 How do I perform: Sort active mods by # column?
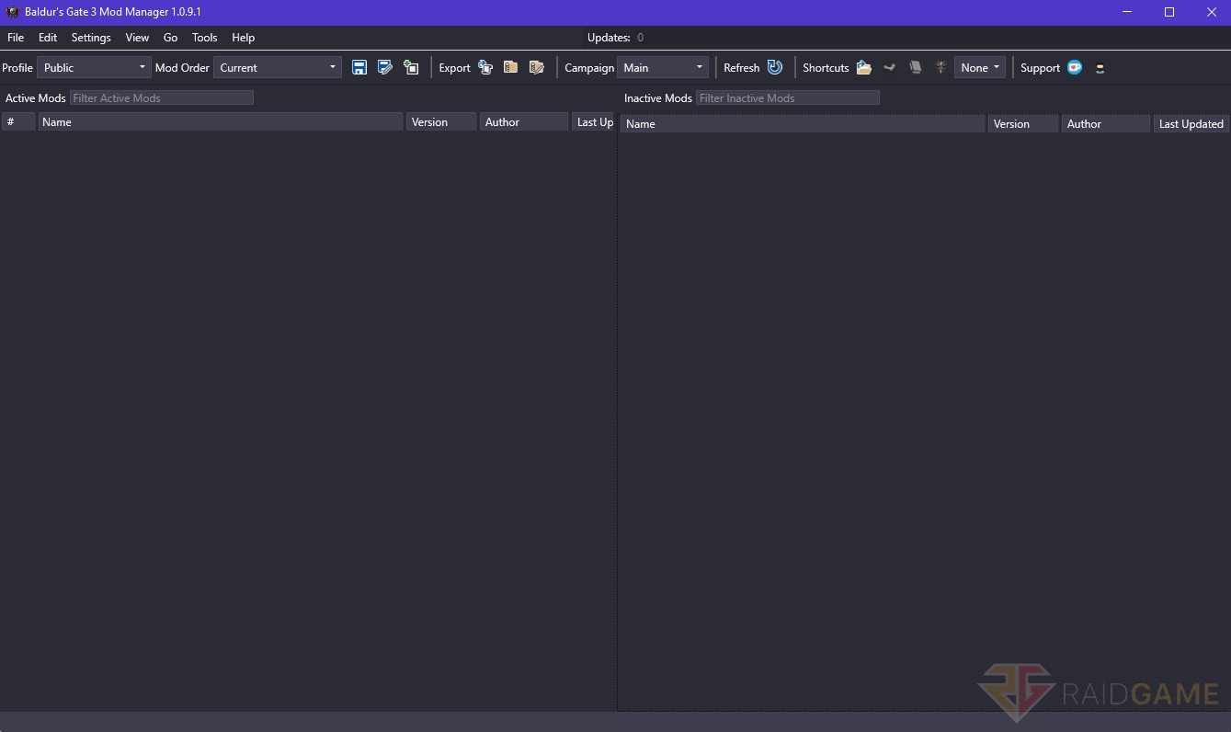point(18,121)
